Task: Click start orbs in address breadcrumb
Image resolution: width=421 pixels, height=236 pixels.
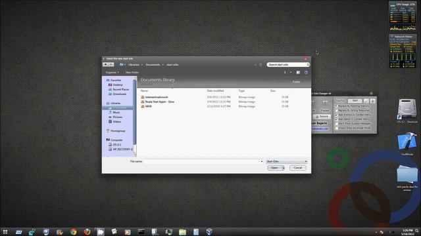Action: (x=172, y=65)
